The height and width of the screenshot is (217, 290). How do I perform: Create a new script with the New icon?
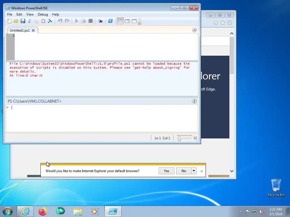[x=9, y=21]
